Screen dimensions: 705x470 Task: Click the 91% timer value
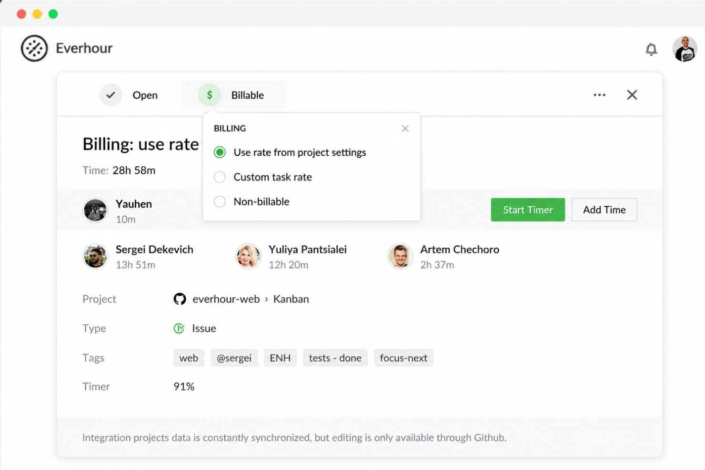click(x=184, y=387)
